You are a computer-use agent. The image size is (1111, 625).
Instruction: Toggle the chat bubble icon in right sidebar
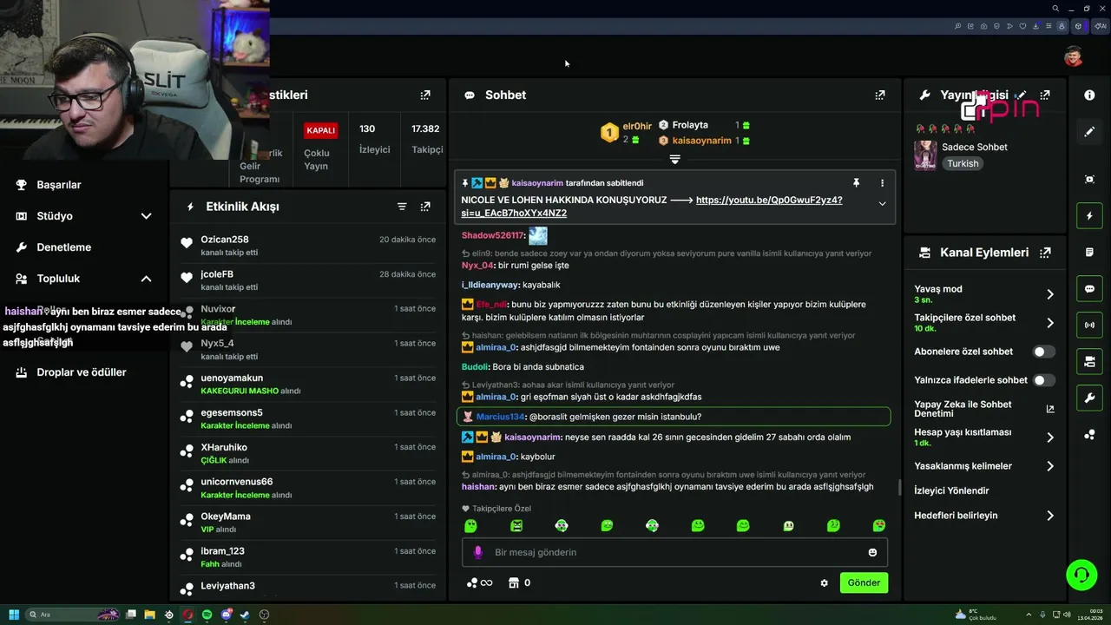(x=1089, y=289)
